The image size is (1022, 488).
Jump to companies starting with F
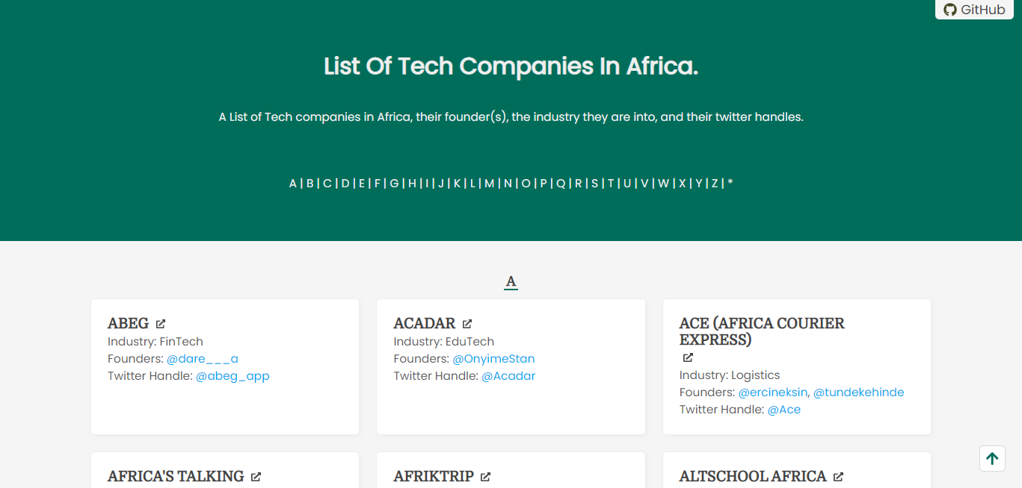[377, 183]
